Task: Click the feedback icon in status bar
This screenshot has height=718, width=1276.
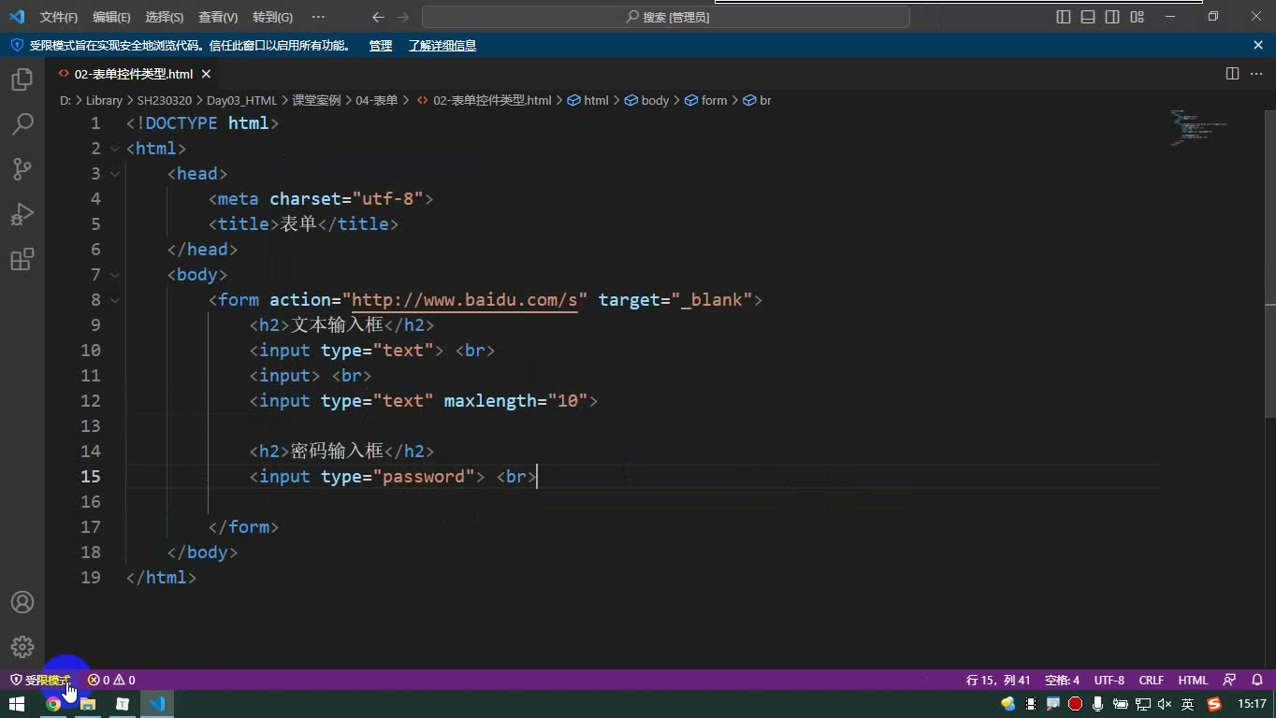Action: click(1230, 680)
